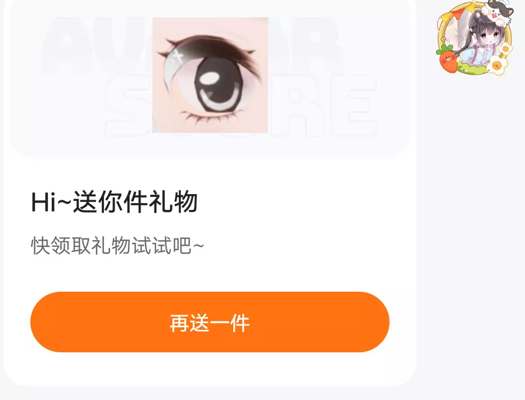Tap the orange 再送一件 button
Screen dimensions: 525x400
click(x=210, y=322)
